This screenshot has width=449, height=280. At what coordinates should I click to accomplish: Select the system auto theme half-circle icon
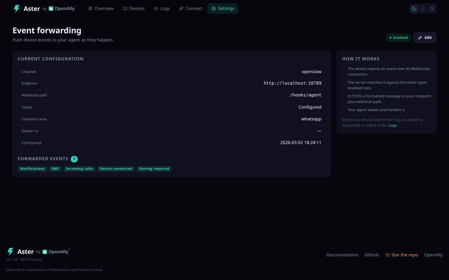point(432,9)
